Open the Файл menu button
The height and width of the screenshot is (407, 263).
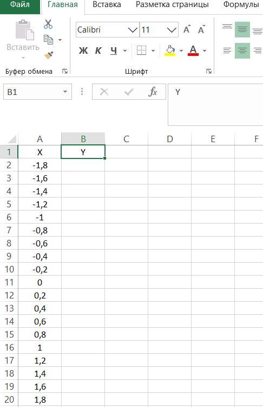click(20, 5)
